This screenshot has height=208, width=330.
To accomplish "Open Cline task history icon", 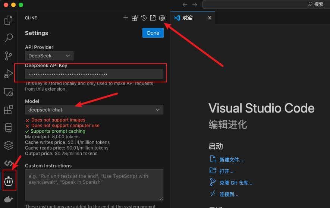I will [144, 18].
